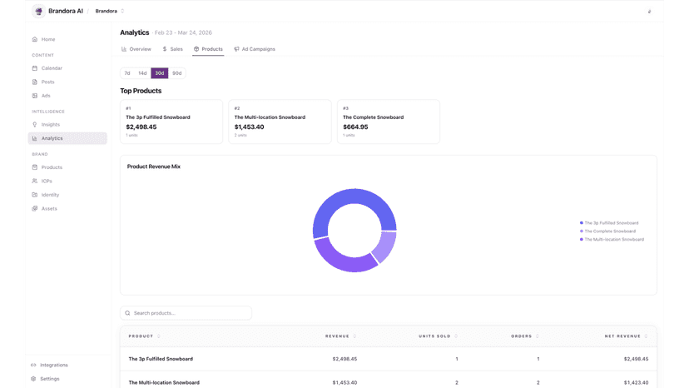
Task: Click the search magnifier icon
Action: pyautogui.click(x=127, y=313)
